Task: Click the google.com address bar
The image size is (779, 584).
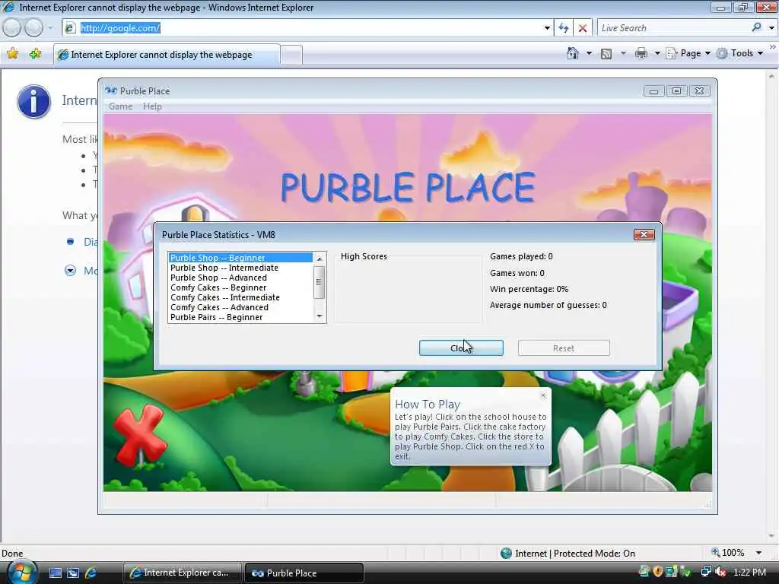Action: tap(308, 28)
